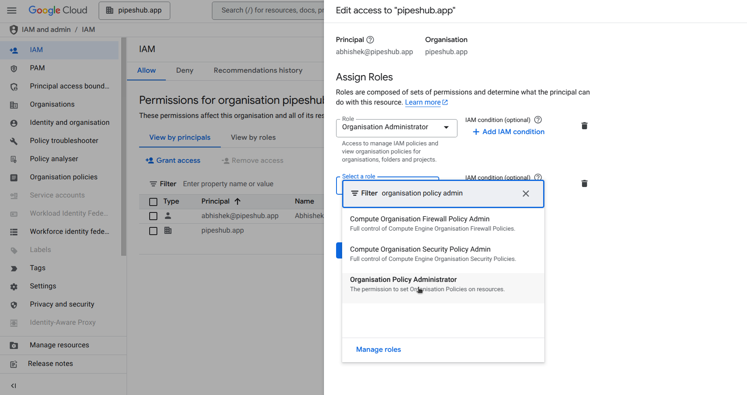
Task: Click the Learn more link
Action: click(423, 102)
